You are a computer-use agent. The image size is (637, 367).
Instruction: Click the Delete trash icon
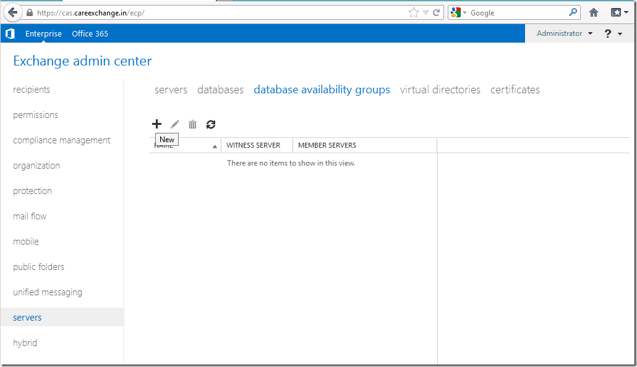[192, 124]
